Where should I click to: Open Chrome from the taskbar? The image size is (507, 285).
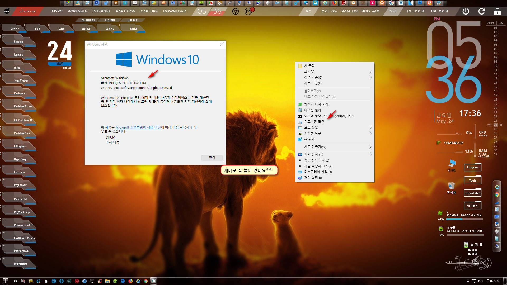(146, 281)
